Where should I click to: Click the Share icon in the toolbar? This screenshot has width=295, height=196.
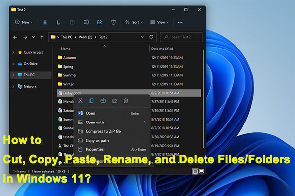(99, 22)
